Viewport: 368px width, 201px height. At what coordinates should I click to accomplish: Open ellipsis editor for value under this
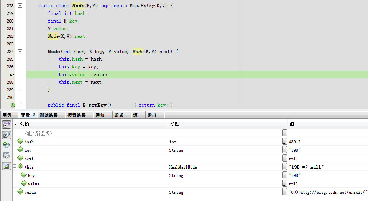pyautogui.click(x=284, y=183)
